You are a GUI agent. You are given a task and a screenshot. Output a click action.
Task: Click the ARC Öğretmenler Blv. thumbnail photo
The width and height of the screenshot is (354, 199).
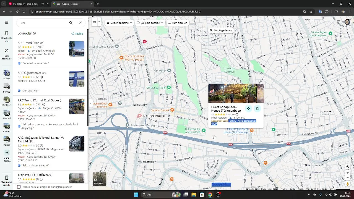click(77, 79)
